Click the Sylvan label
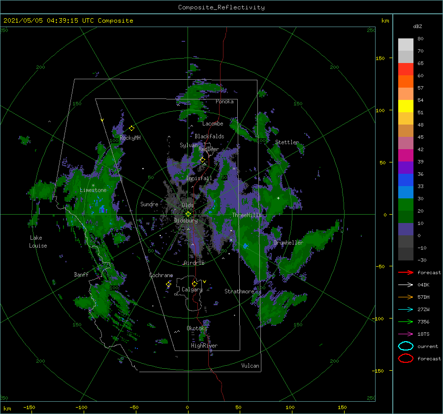Screen dimensions: 443x414 tap(189, 145)
